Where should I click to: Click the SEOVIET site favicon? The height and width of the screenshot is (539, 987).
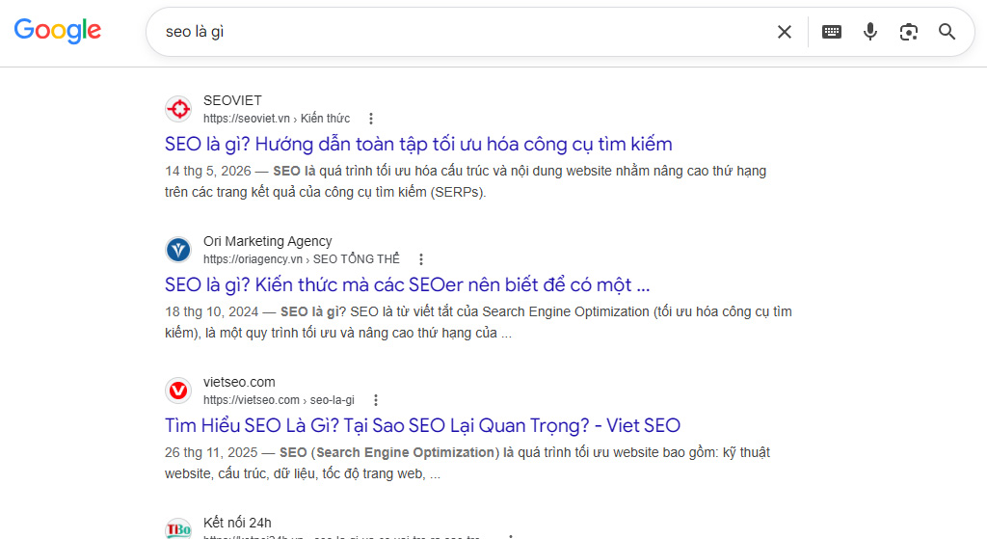tap(178, 109)
